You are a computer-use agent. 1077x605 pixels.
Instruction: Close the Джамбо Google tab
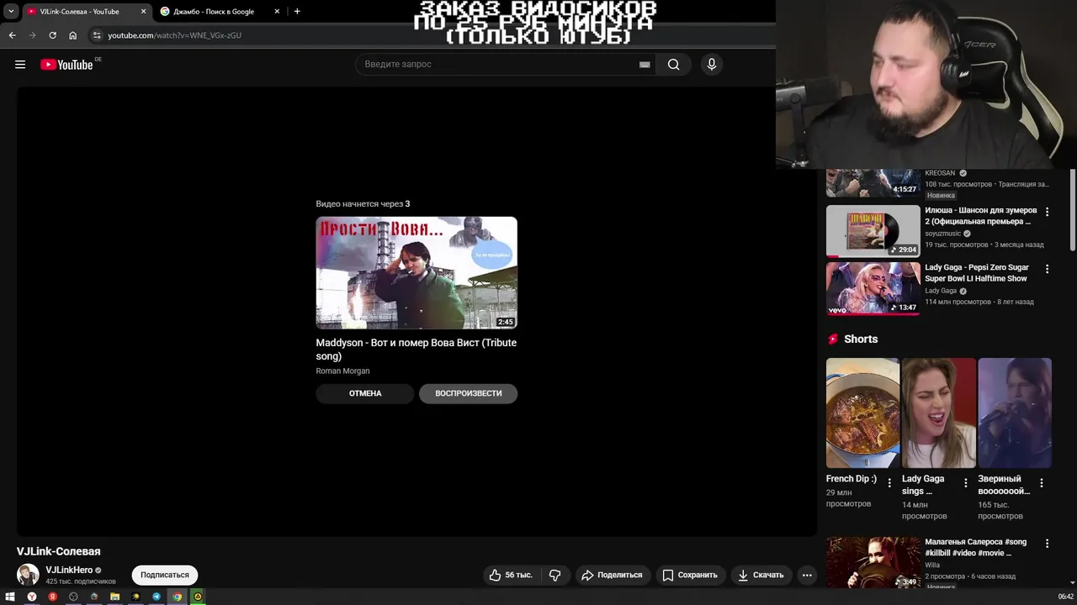[277, 12]
